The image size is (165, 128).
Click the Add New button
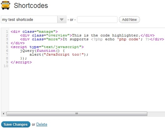[x=129, y=20]
